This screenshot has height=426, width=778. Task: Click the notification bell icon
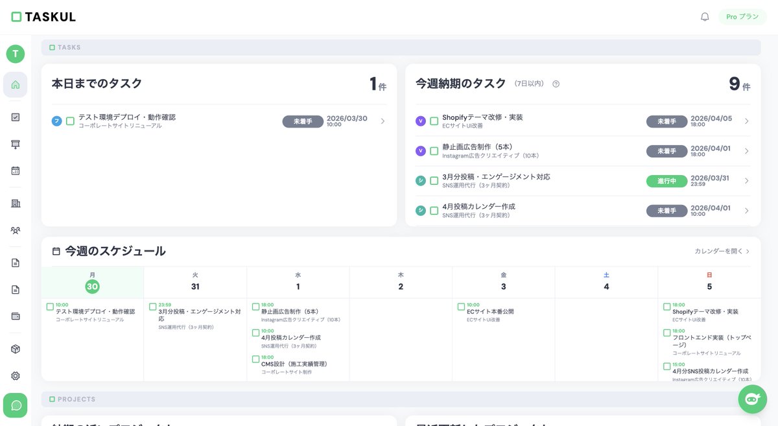[x=705, y=16]
